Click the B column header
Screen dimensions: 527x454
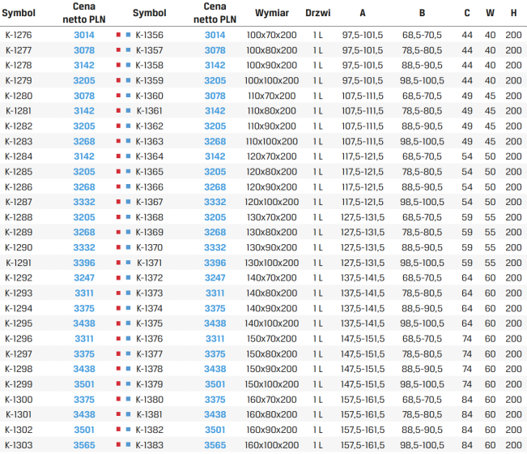coord(422,13)
